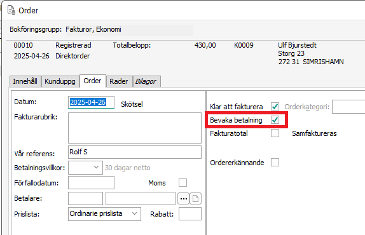
Task: Select the Rader tab
Action: (119, 81)
